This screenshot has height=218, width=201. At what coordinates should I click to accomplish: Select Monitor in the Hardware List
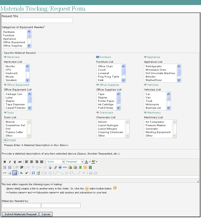[x=15, y=66]
